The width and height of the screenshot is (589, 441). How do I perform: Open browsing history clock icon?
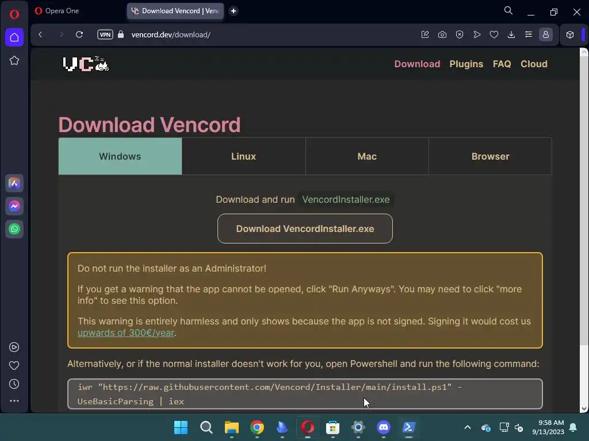(x=14, y=384)
